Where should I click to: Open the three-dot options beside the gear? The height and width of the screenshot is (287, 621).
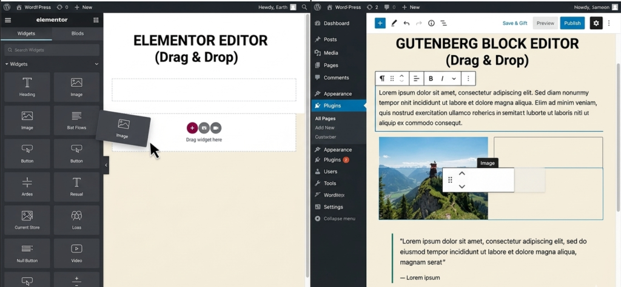609,23
